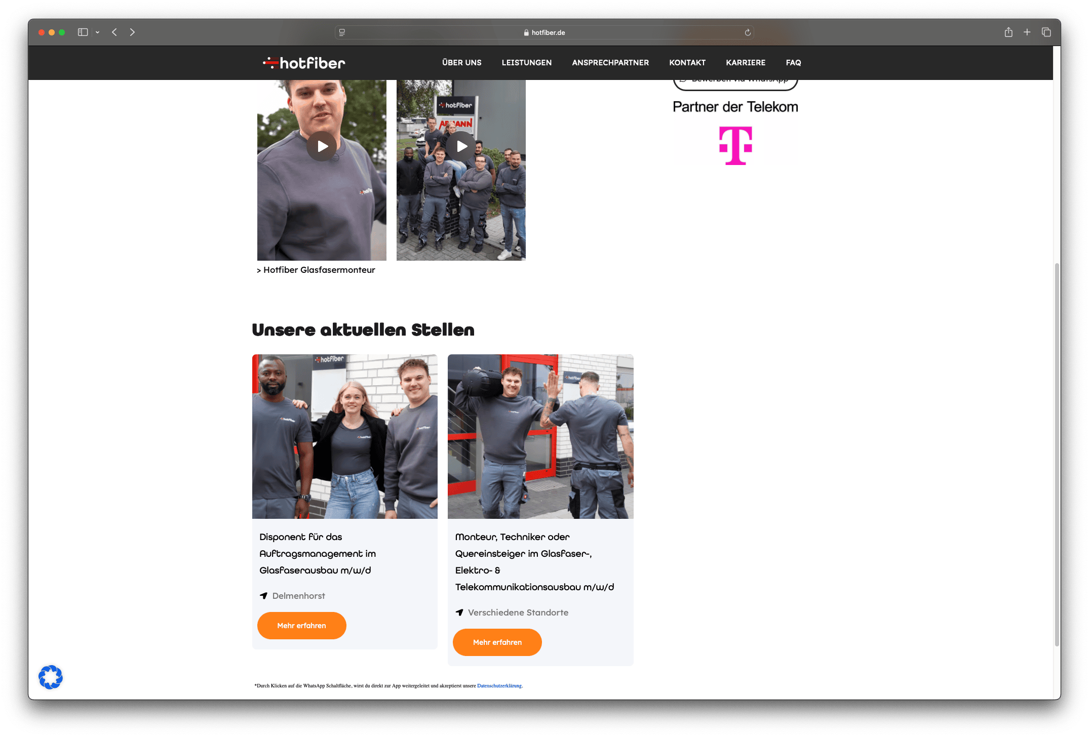
Task: Open the LEISTUNGEN menu item
Action: pos(526,63)
